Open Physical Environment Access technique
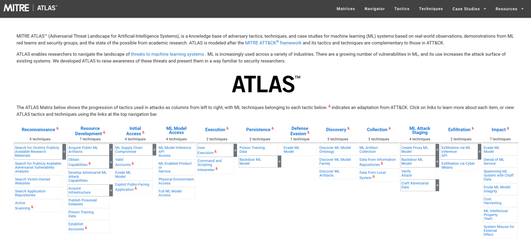Viewport: 531px width, 246px height. [x=176, y=181]
